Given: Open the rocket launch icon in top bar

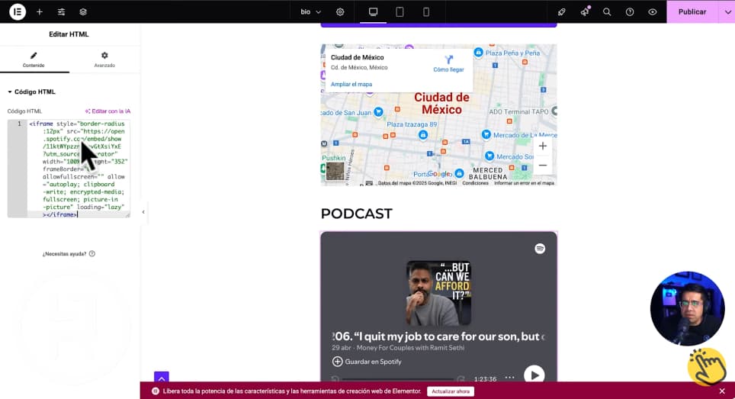Looking at the screenshot, I should point(562,11).
